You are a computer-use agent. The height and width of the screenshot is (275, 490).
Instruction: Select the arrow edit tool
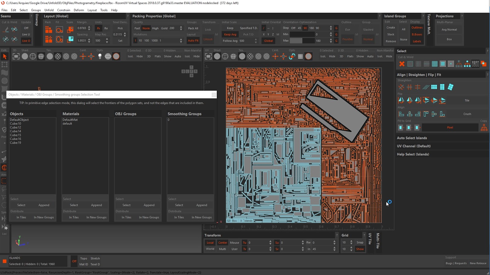(x=5, y=57)
